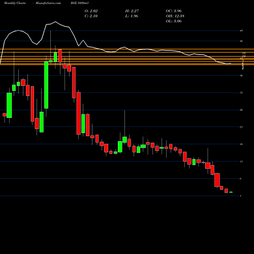
Task: Click the "OH: 12.38" value
Action: click(175, 16)
